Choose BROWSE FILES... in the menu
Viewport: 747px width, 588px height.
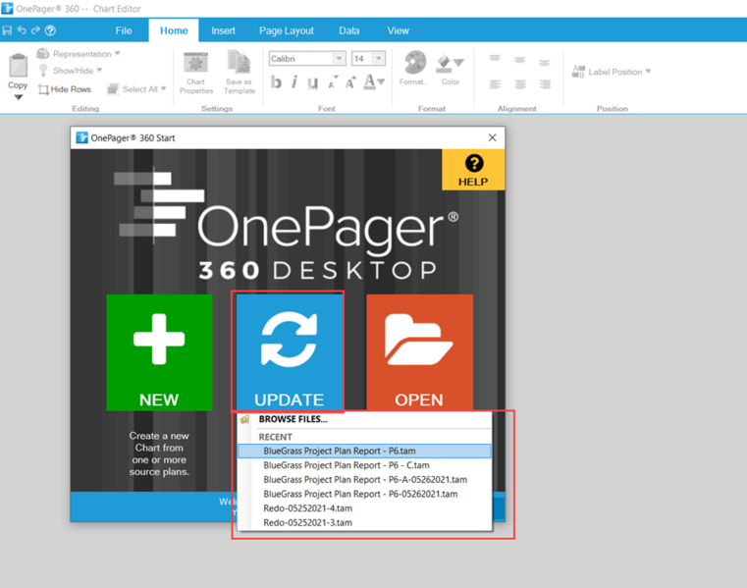coord(364,419)
